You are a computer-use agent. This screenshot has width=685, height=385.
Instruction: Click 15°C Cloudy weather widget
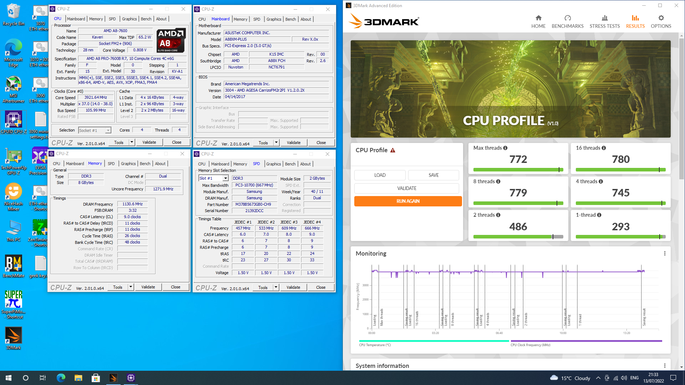[570, 378]
